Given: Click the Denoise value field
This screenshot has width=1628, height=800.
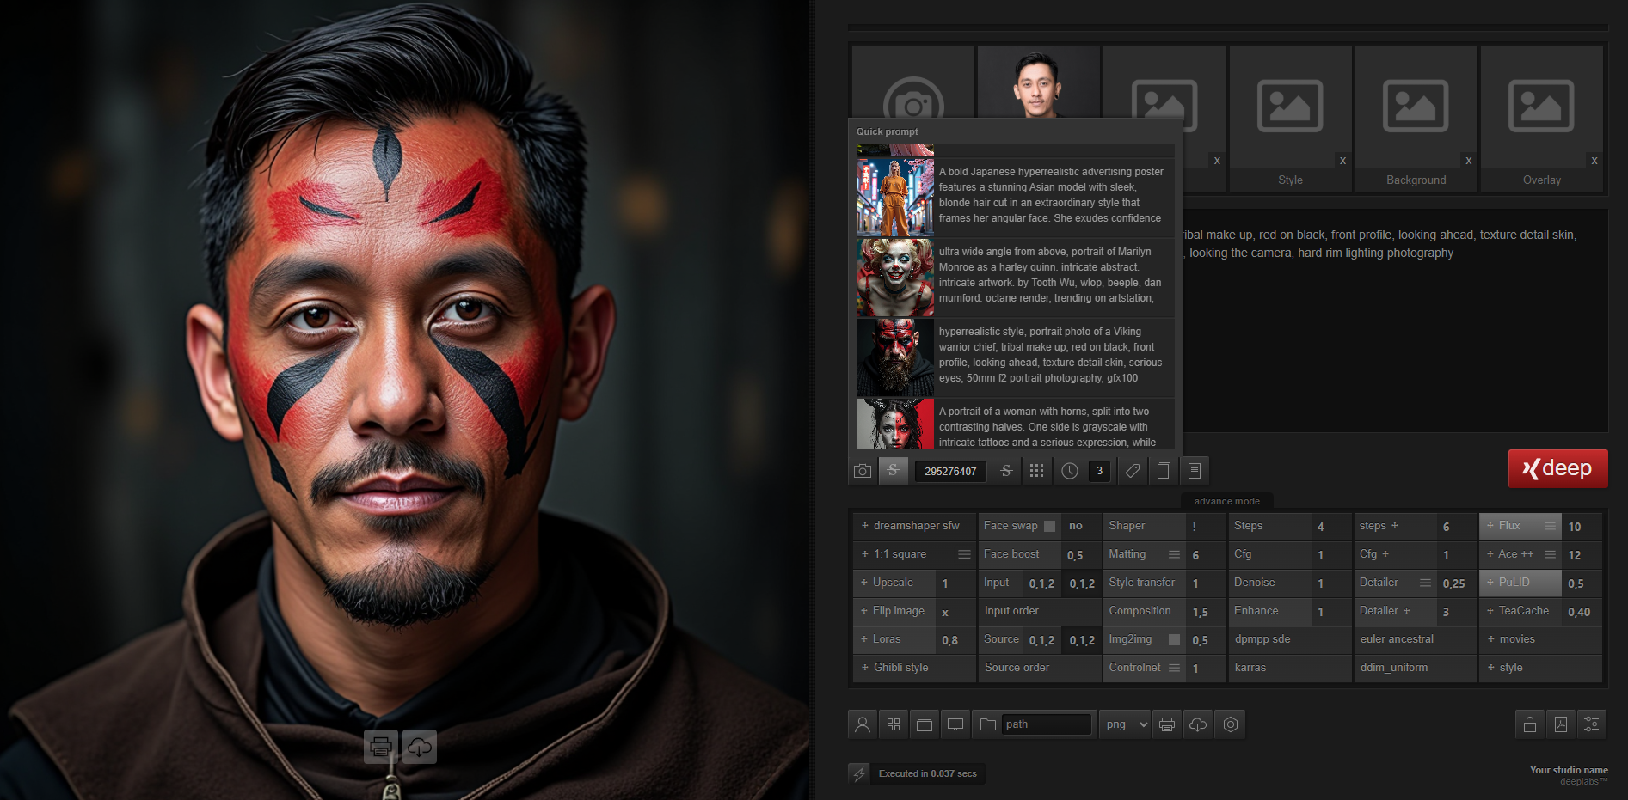Looking at the screenshot, I should click(1331, 583).
